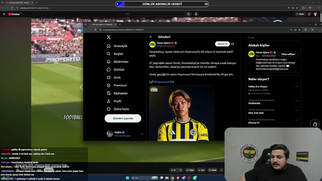Click the X logo in the sidebar
The image size is (322, 181).
[x=109, y=37]
